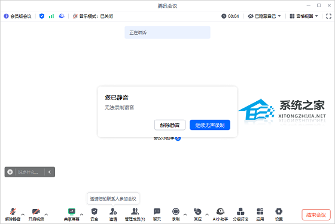Open the Manage Members panel
The width and height of the screenshot is (335, 224).
click(x=135, y=214)
